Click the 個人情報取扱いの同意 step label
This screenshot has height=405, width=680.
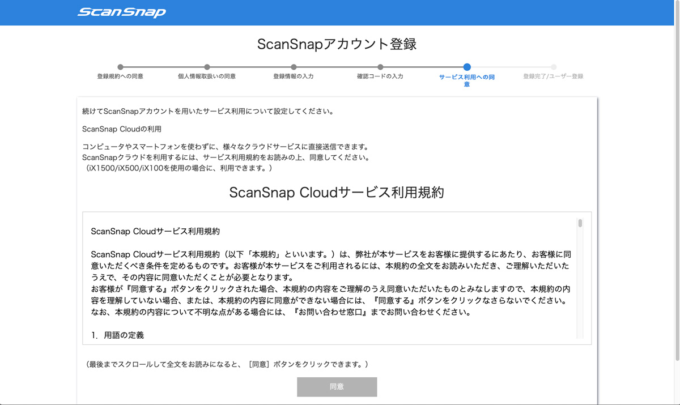coord(207,76)
